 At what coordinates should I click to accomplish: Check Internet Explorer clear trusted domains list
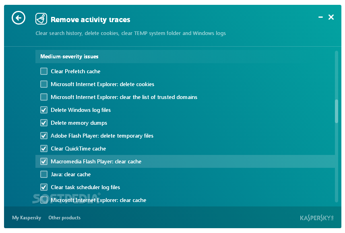click(x=44, y=97)
